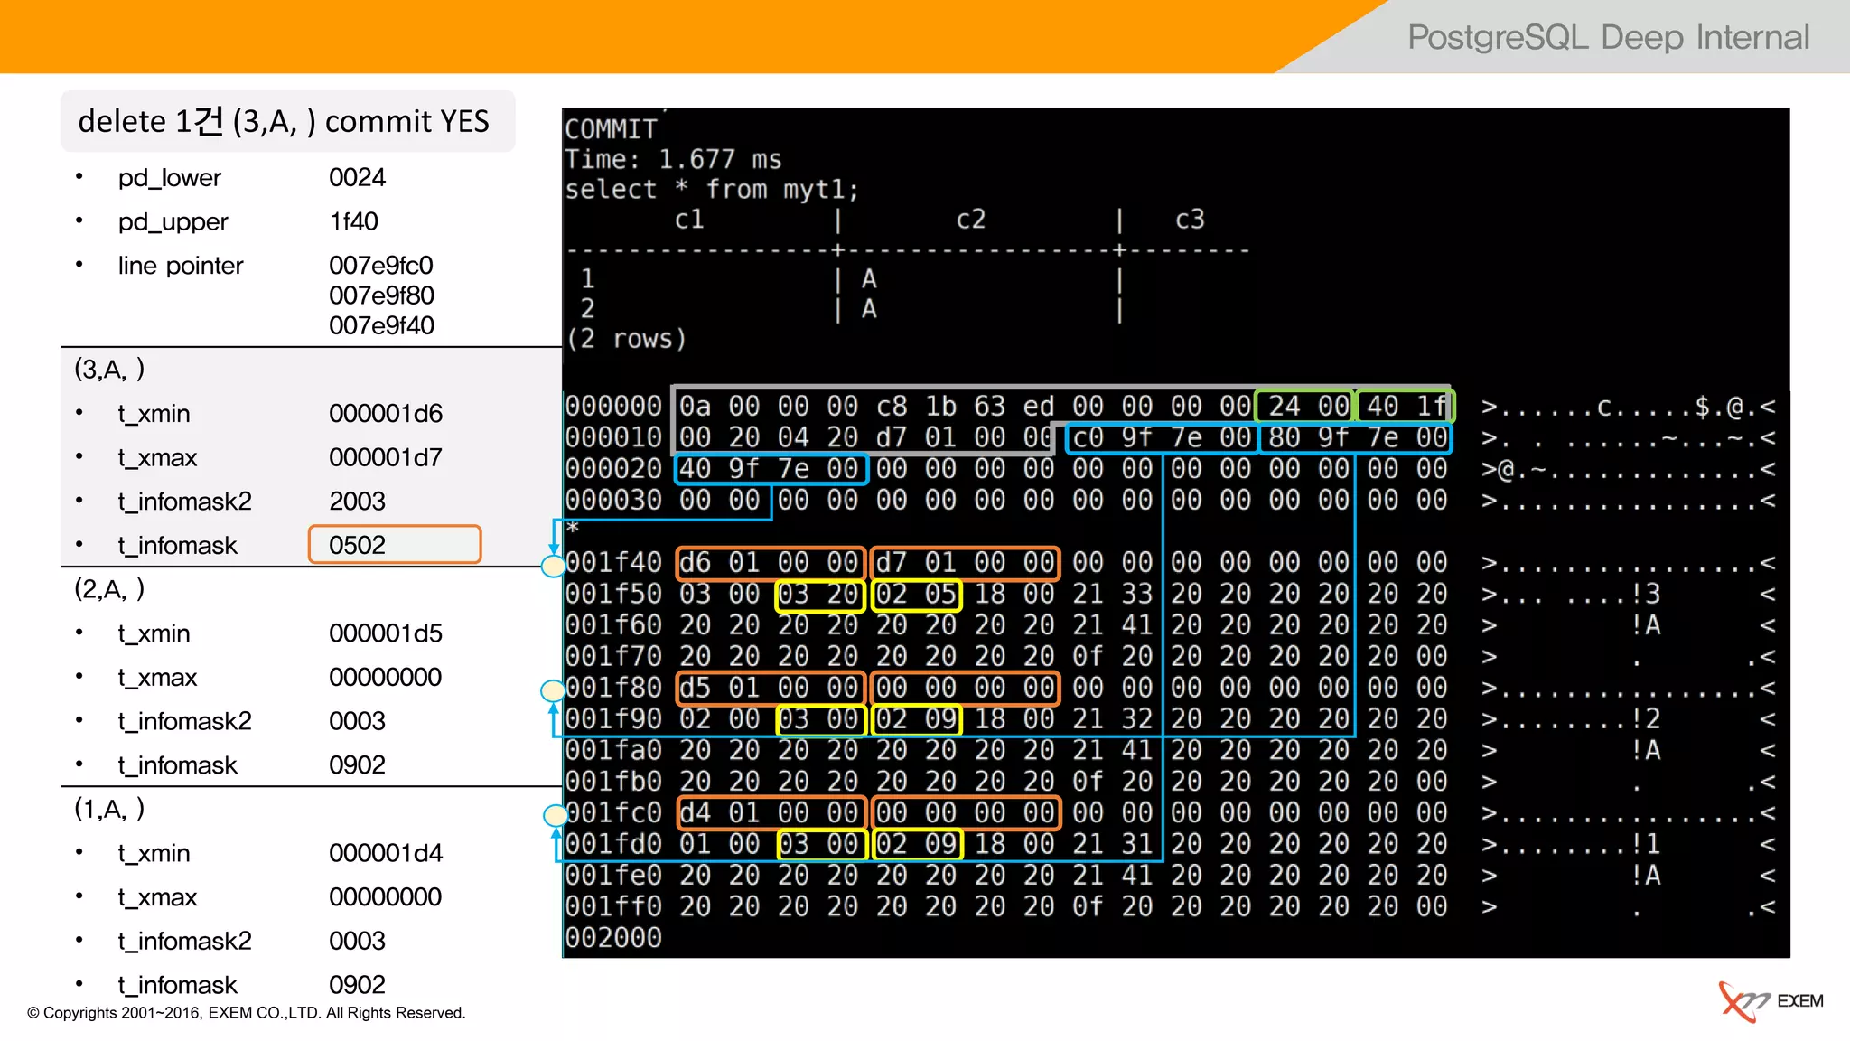Screen dimensions: 1850x1041
Task: Select t_xmin value 000001d5
Action: click(386, 633)
